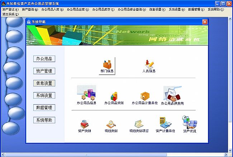Open the 系统帮助 menu in menu bar
Viewport: 233px width, 157px height.
[x=215, y=10]
